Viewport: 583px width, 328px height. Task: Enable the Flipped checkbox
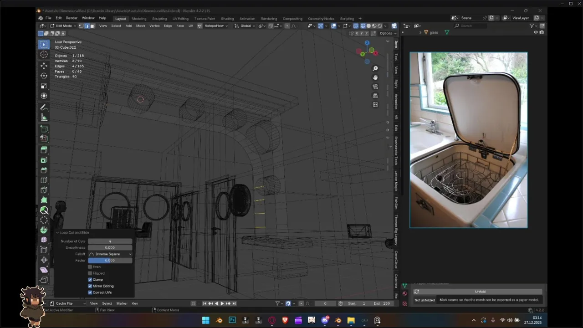coord(90,273)
